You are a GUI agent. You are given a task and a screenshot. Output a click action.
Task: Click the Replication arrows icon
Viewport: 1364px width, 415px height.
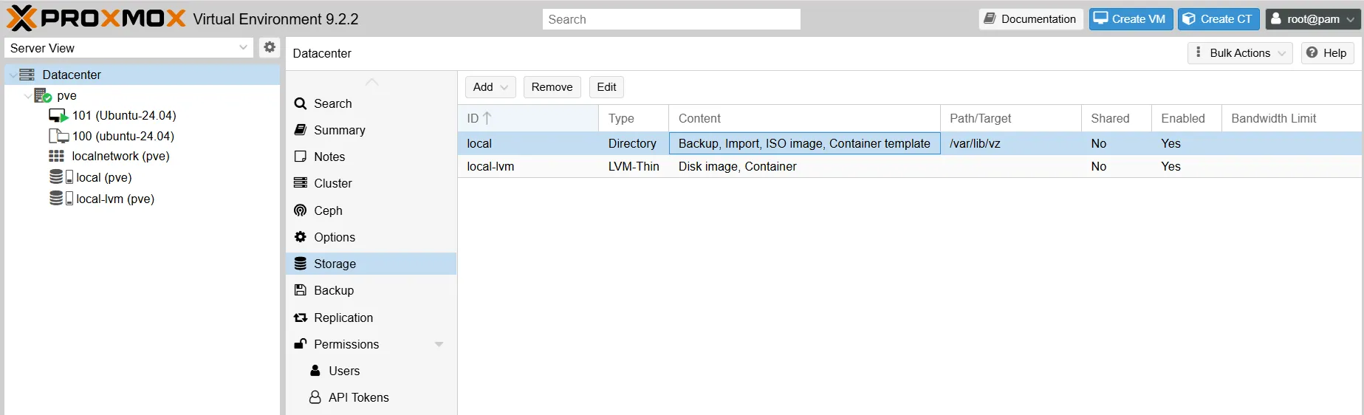pos(301,318)
